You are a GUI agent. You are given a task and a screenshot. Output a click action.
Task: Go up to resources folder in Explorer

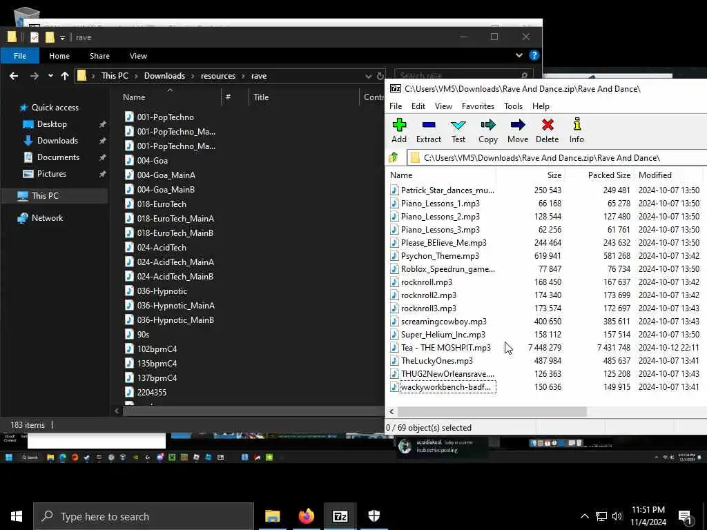[x=65, y=76]
